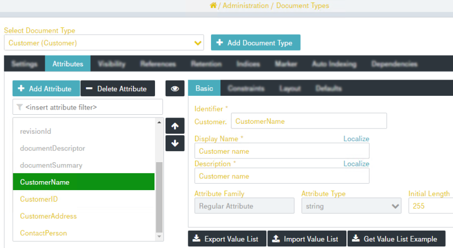Image resolution: width=453 pixels, height=248 pixels.
Task: Click the eye visibility toggle button
Action: 175,88
